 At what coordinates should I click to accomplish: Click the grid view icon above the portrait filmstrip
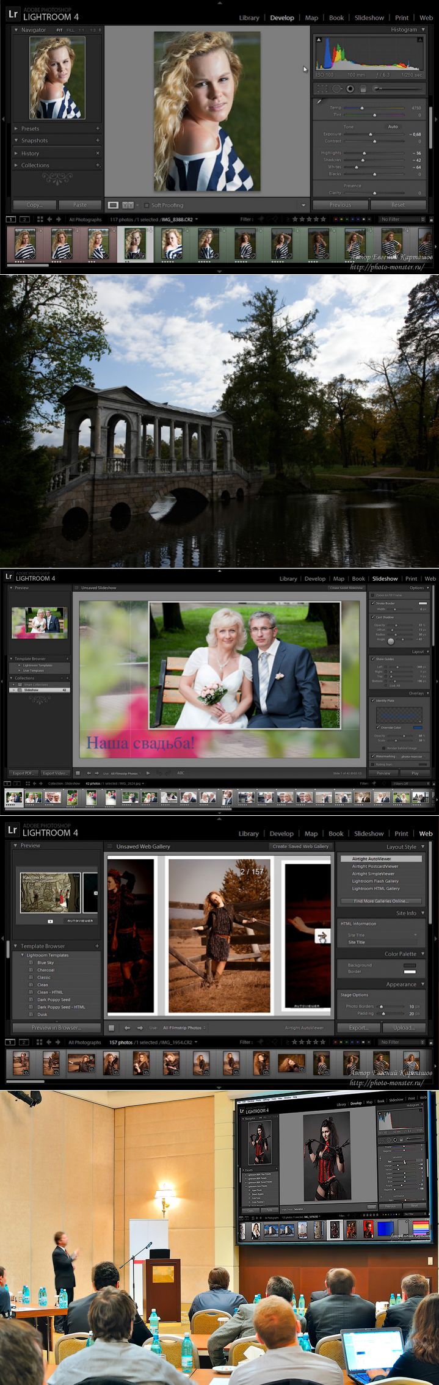coord(40,219)
